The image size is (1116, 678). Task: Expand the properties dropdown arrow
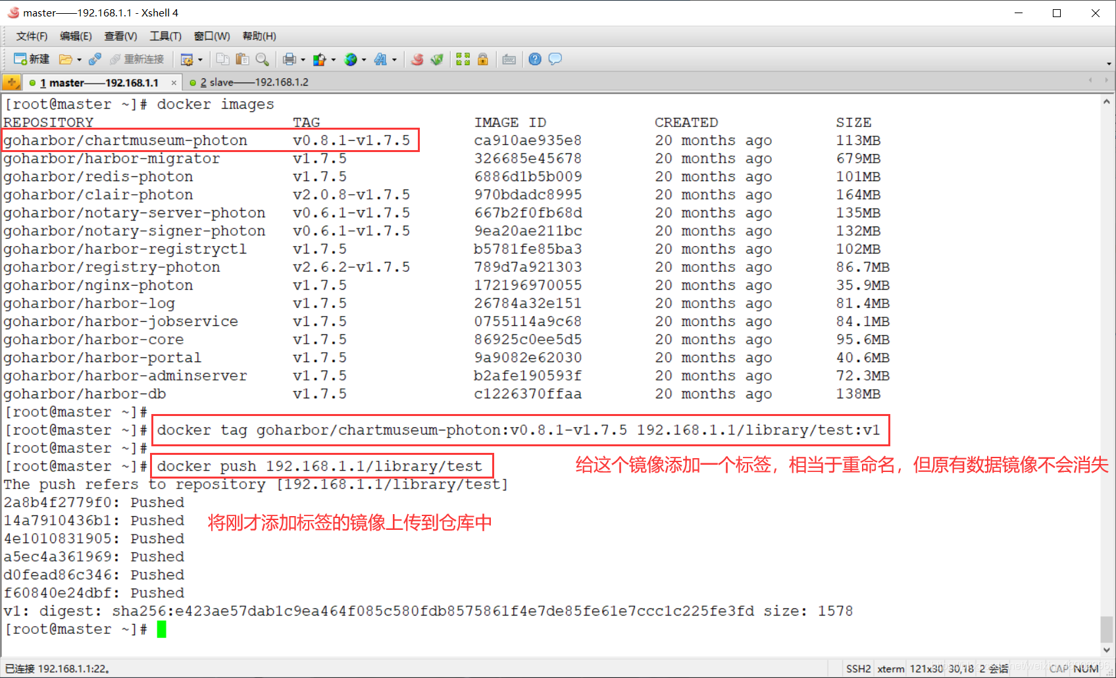point(200,59)
